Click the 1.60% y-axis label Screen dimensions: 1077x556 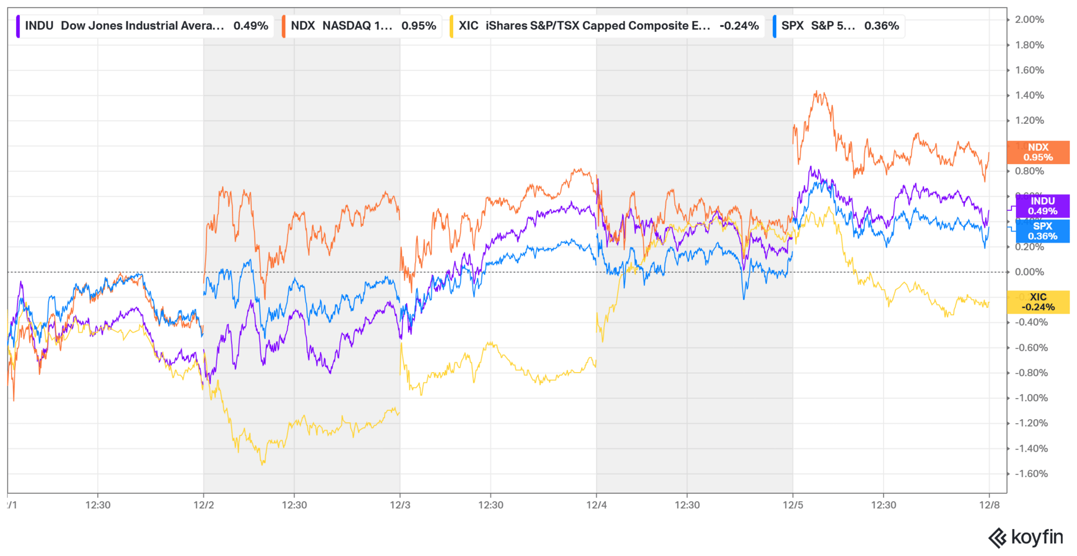(1029, 70)
